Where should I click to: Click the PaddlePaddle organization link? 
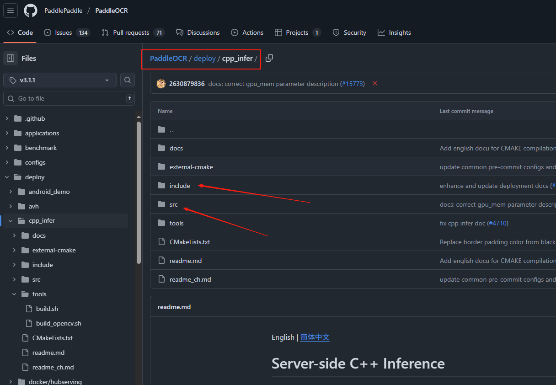coord(63,11)
